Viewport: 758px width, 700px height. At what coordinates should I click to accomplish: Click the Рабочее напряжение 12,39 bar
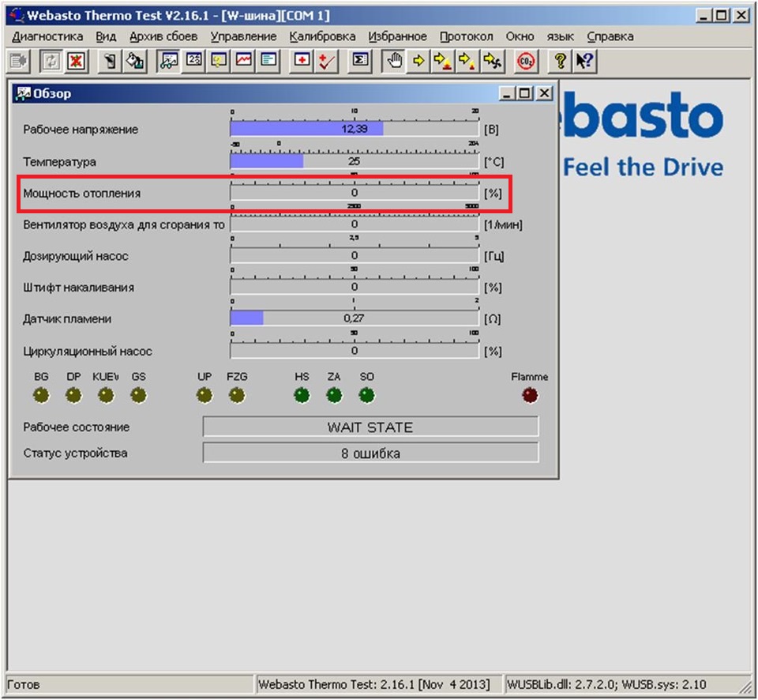click(355, 129)
